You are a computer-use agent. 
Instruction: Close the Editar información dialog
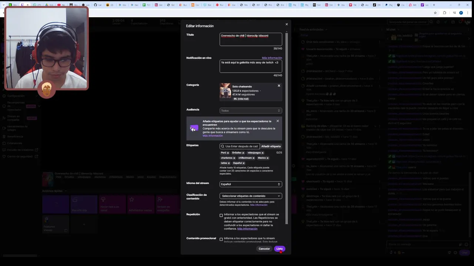tap(286, 24)
